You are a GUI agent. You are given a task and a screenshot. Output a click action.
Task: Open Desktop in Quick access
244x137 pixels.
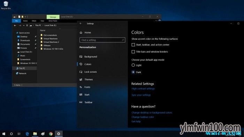22,37
